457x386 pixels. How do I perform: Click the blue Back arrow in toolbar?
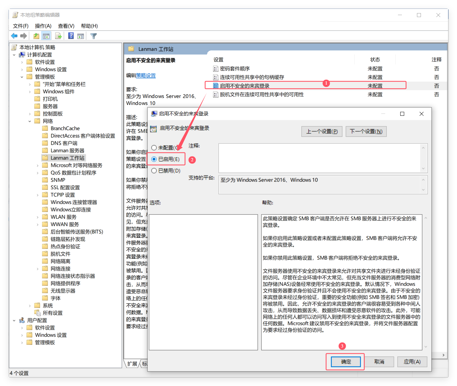[14, 36]
